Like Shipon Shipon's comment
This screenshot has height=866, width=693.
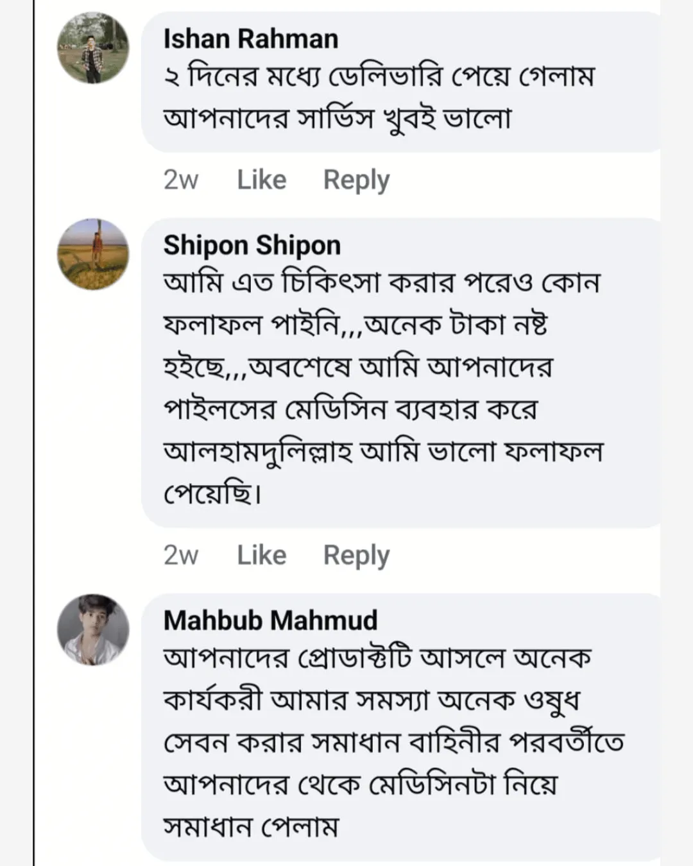[x=261, y=556]
